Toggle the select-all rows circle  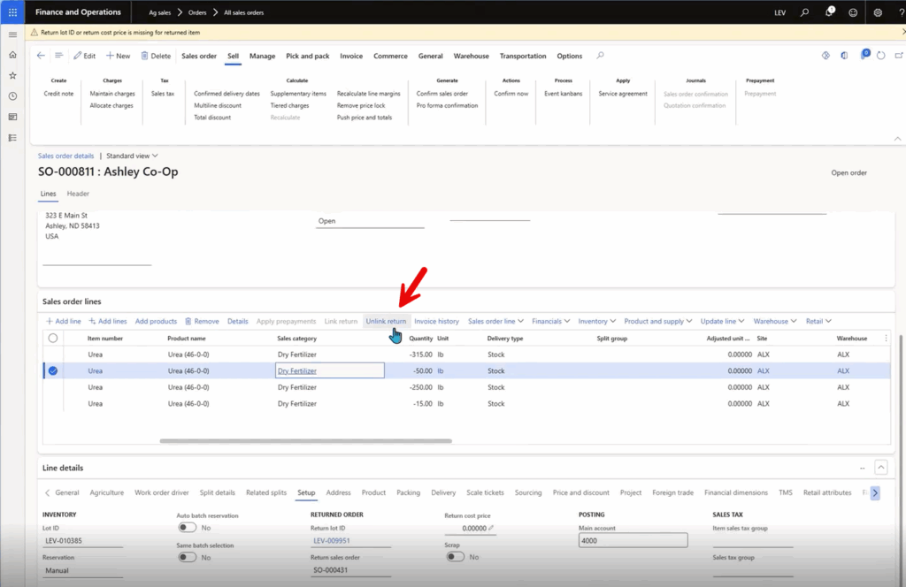pyautogui.click(x=52, y=339)
